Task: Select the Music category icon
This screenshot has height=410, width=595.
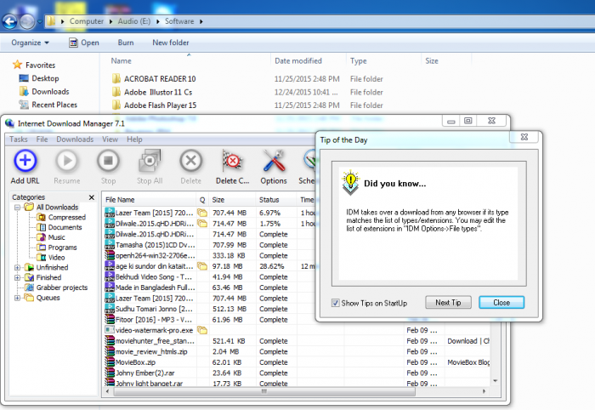Action: 41,237
